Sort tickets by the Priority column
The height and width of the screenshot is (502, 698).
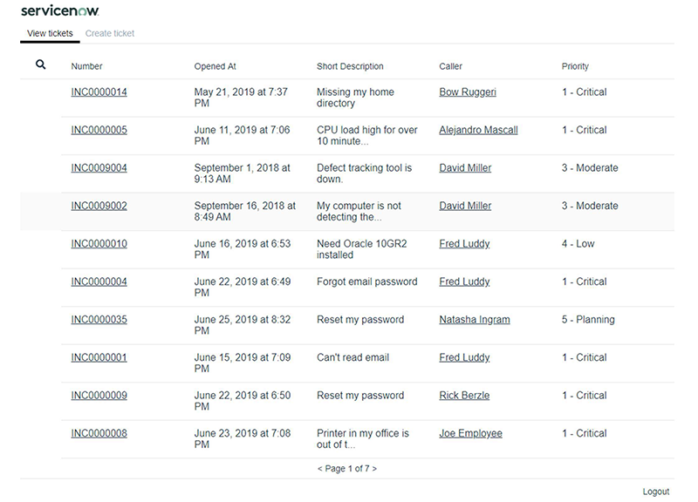click(x=578, y=65)
